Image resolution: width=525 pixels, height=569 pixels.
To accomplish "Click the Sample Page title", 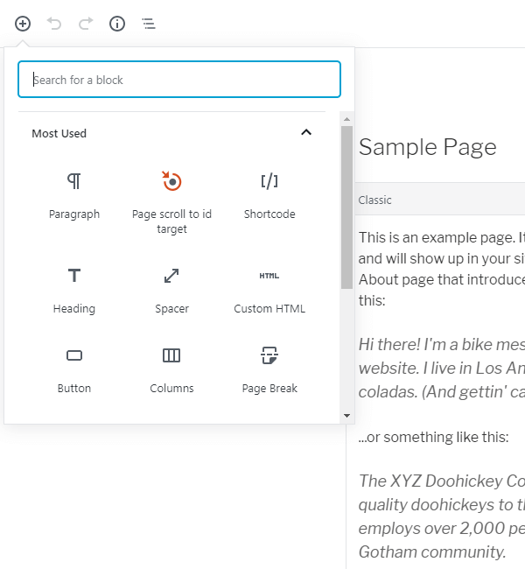I will click(427, 147).
